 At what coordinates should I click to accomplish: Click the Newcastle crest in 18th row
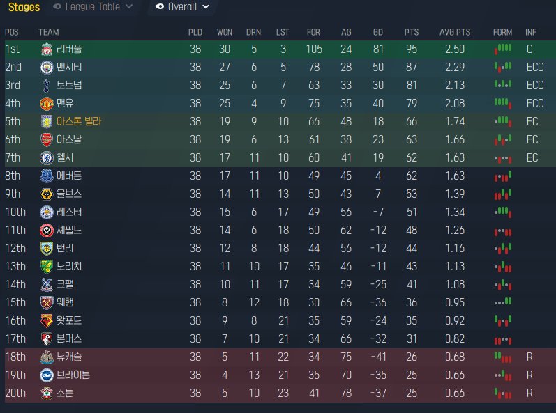tap(47, 357)
